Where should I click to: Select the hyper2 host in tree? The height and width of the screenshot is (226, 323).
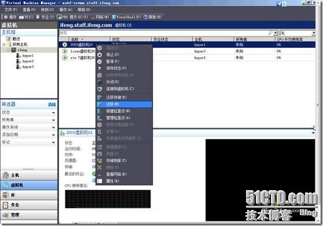click(x=28, y=61)
